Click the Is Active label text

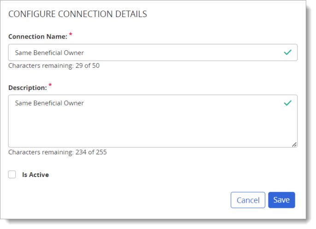point(35,175)
